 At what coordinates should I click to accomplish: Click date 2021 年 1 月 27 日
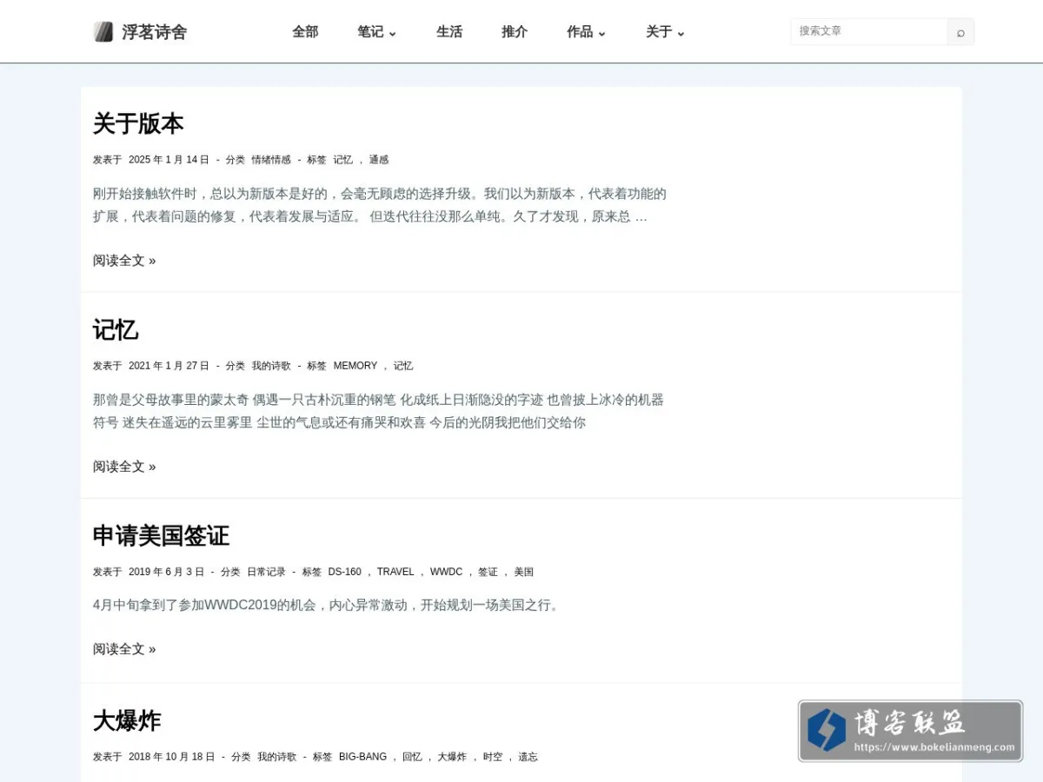pyautogui.click(x=169, y=366)
